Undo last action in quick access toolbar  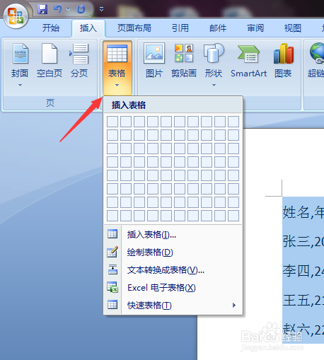click(x=57, y=9)
